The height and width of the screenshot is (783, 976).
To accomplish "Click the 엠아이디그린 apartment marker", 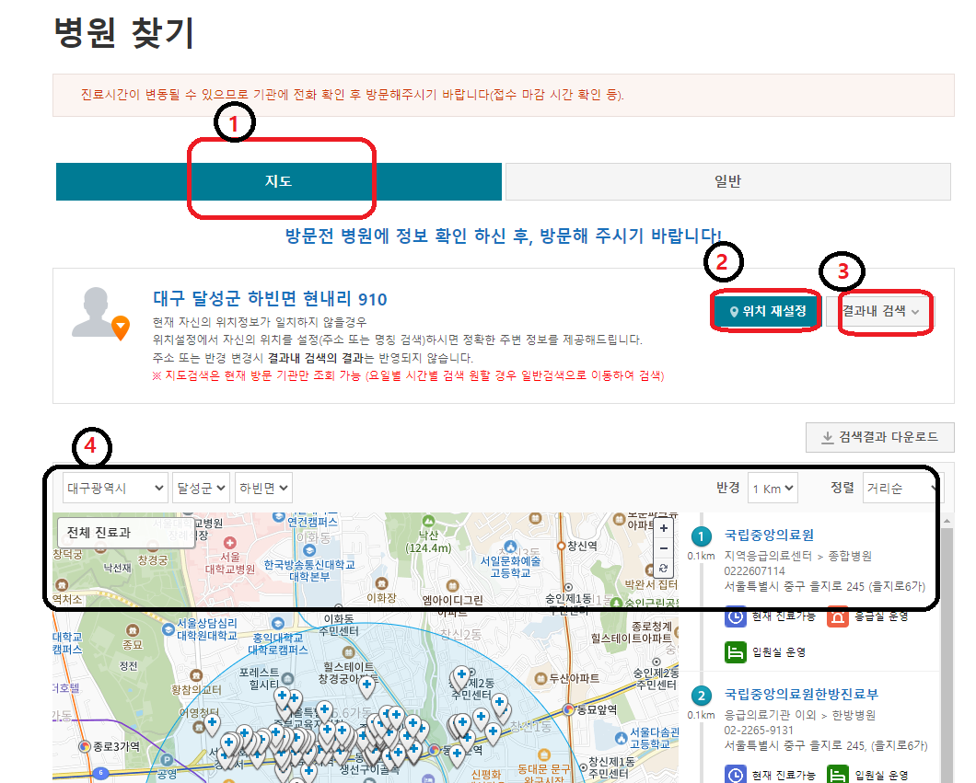I will pos(452,586).
